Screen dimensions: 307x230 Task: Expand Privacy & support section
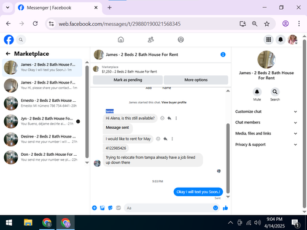pyautogui.click(x=266, y=145)
